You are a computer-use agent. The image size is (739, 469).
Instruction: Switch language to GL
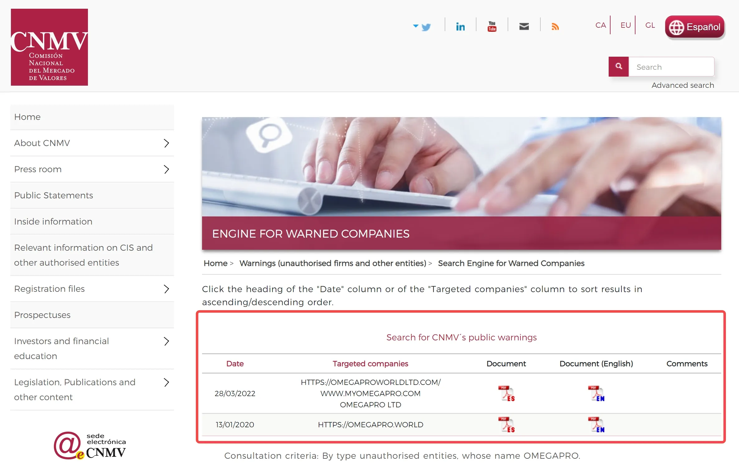coord(650,25)
